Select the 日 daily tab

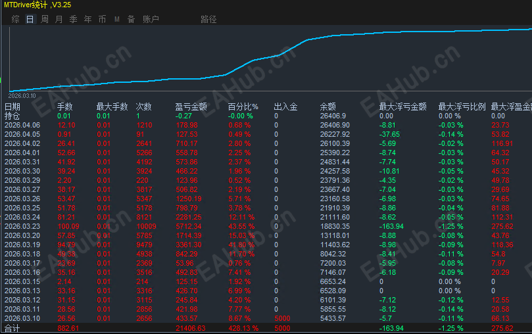(x=30, y=19)
